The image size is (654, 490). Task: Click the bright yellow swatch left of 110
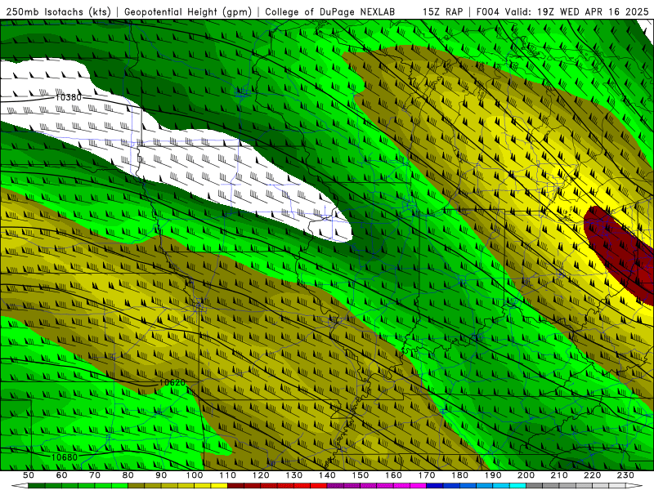coord(219,486)
